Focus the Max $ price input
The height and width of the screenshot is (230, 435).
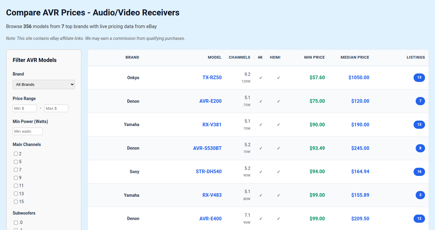[56, 108]
